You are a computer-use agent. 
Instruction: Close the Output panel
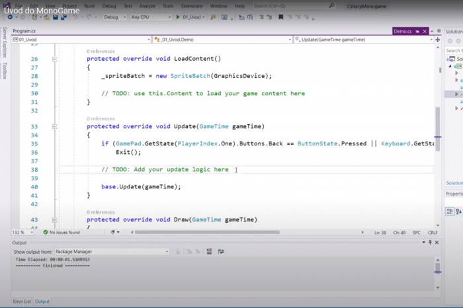pyautogui.click(x=437, y=242)
